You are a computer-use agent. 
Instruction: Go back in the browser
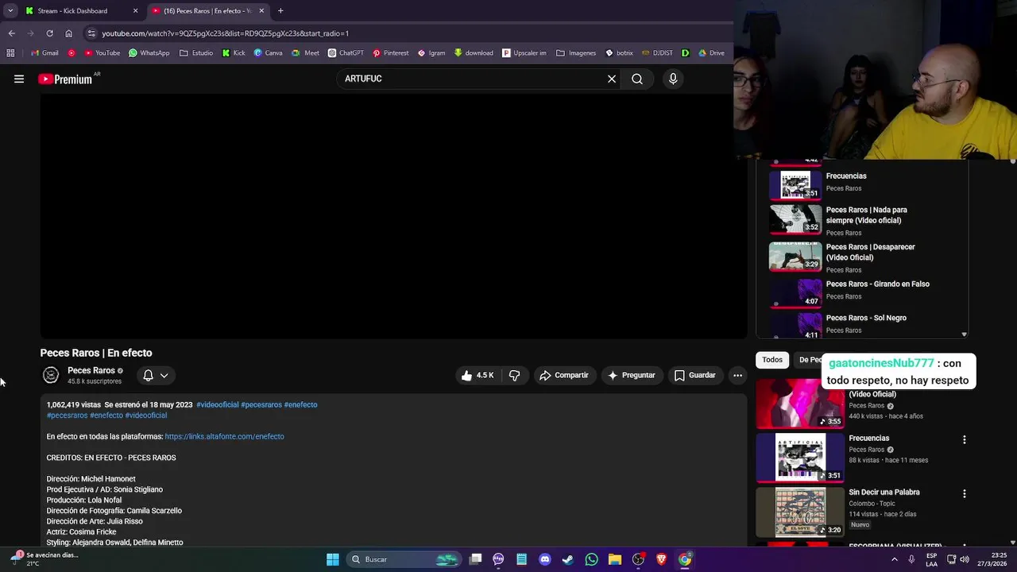pos(11,33)
